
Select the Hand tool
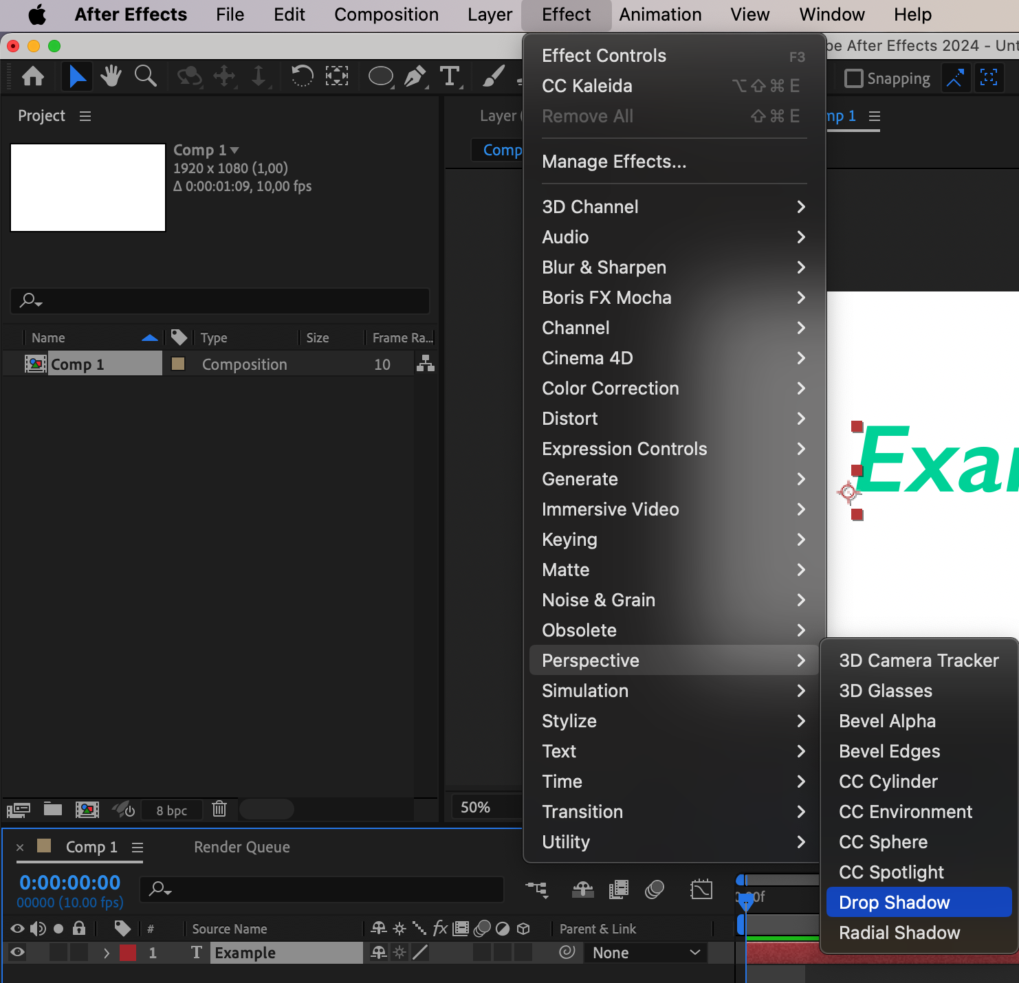pos(111,76)
